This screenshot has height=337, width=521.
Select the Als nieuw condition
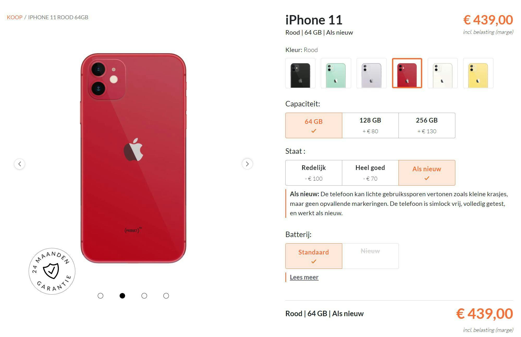click(427, 173)
